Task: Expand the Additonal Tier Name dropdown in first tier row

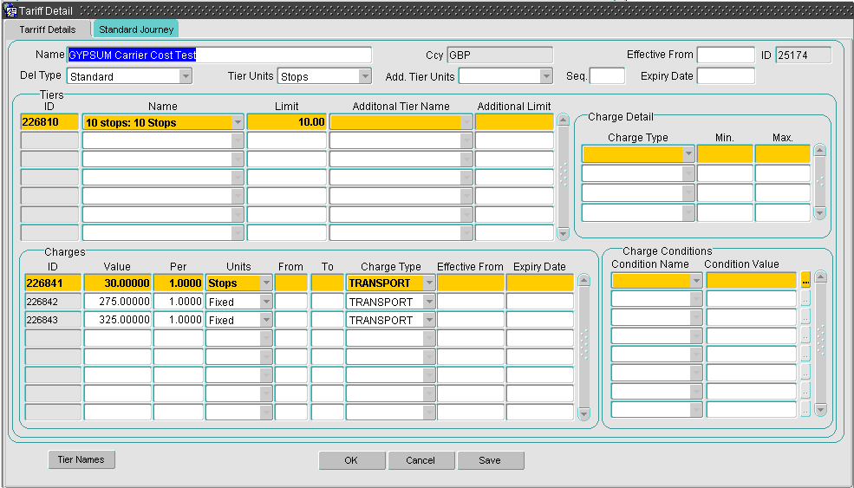Action: pos(466,122)
